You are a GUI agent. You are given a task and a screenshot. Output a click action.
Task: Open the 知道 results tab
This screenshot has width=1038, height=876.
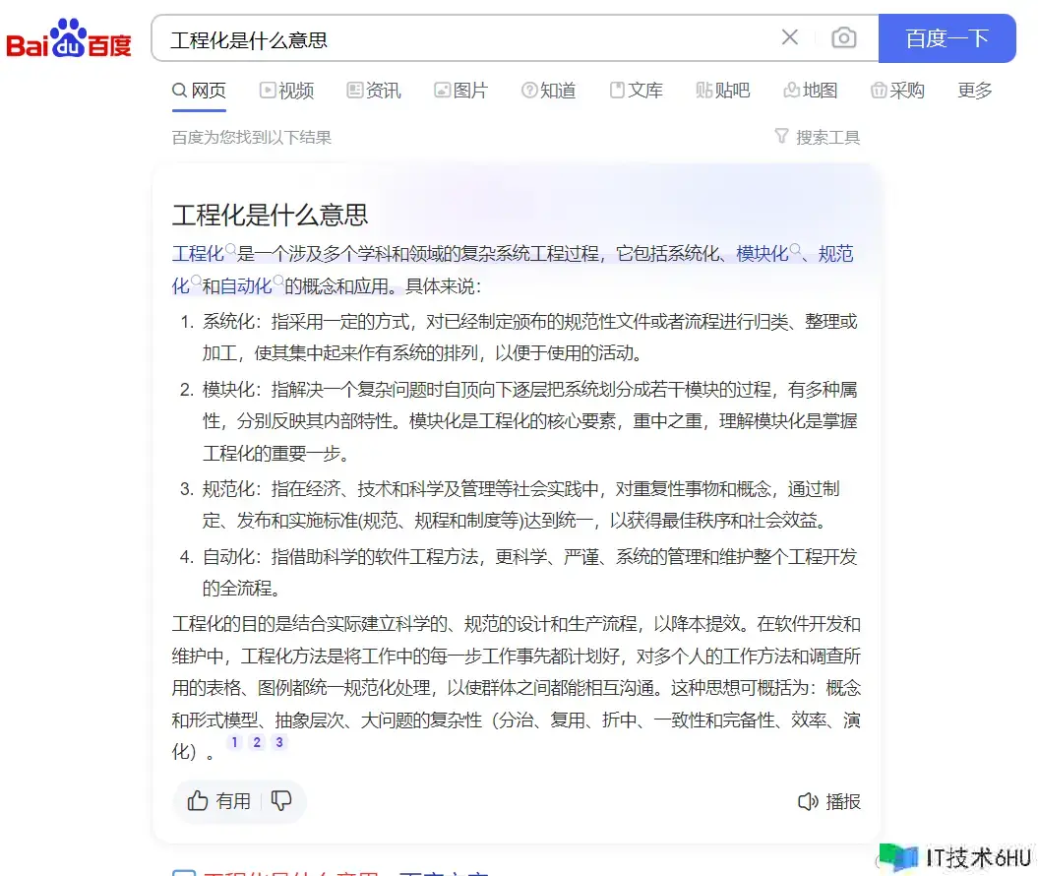[548, 91]
